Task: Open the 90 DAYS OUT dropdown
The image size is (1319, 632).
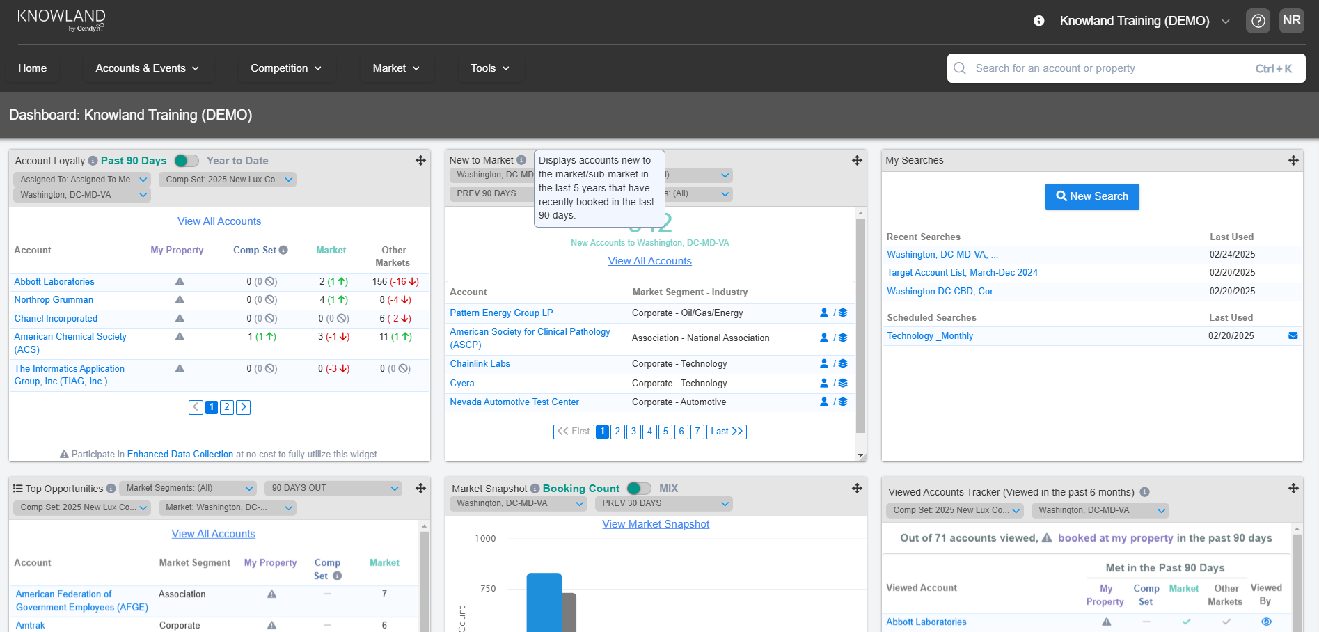Action: (x=333, y=488)
